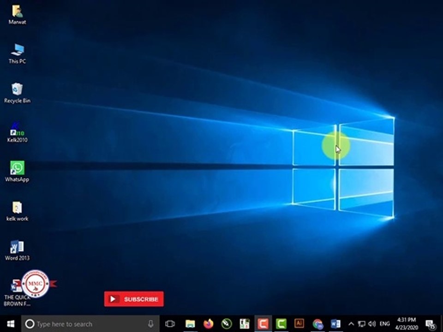
Task: Switch to Word on the taskbar
Action: point(335,324)
